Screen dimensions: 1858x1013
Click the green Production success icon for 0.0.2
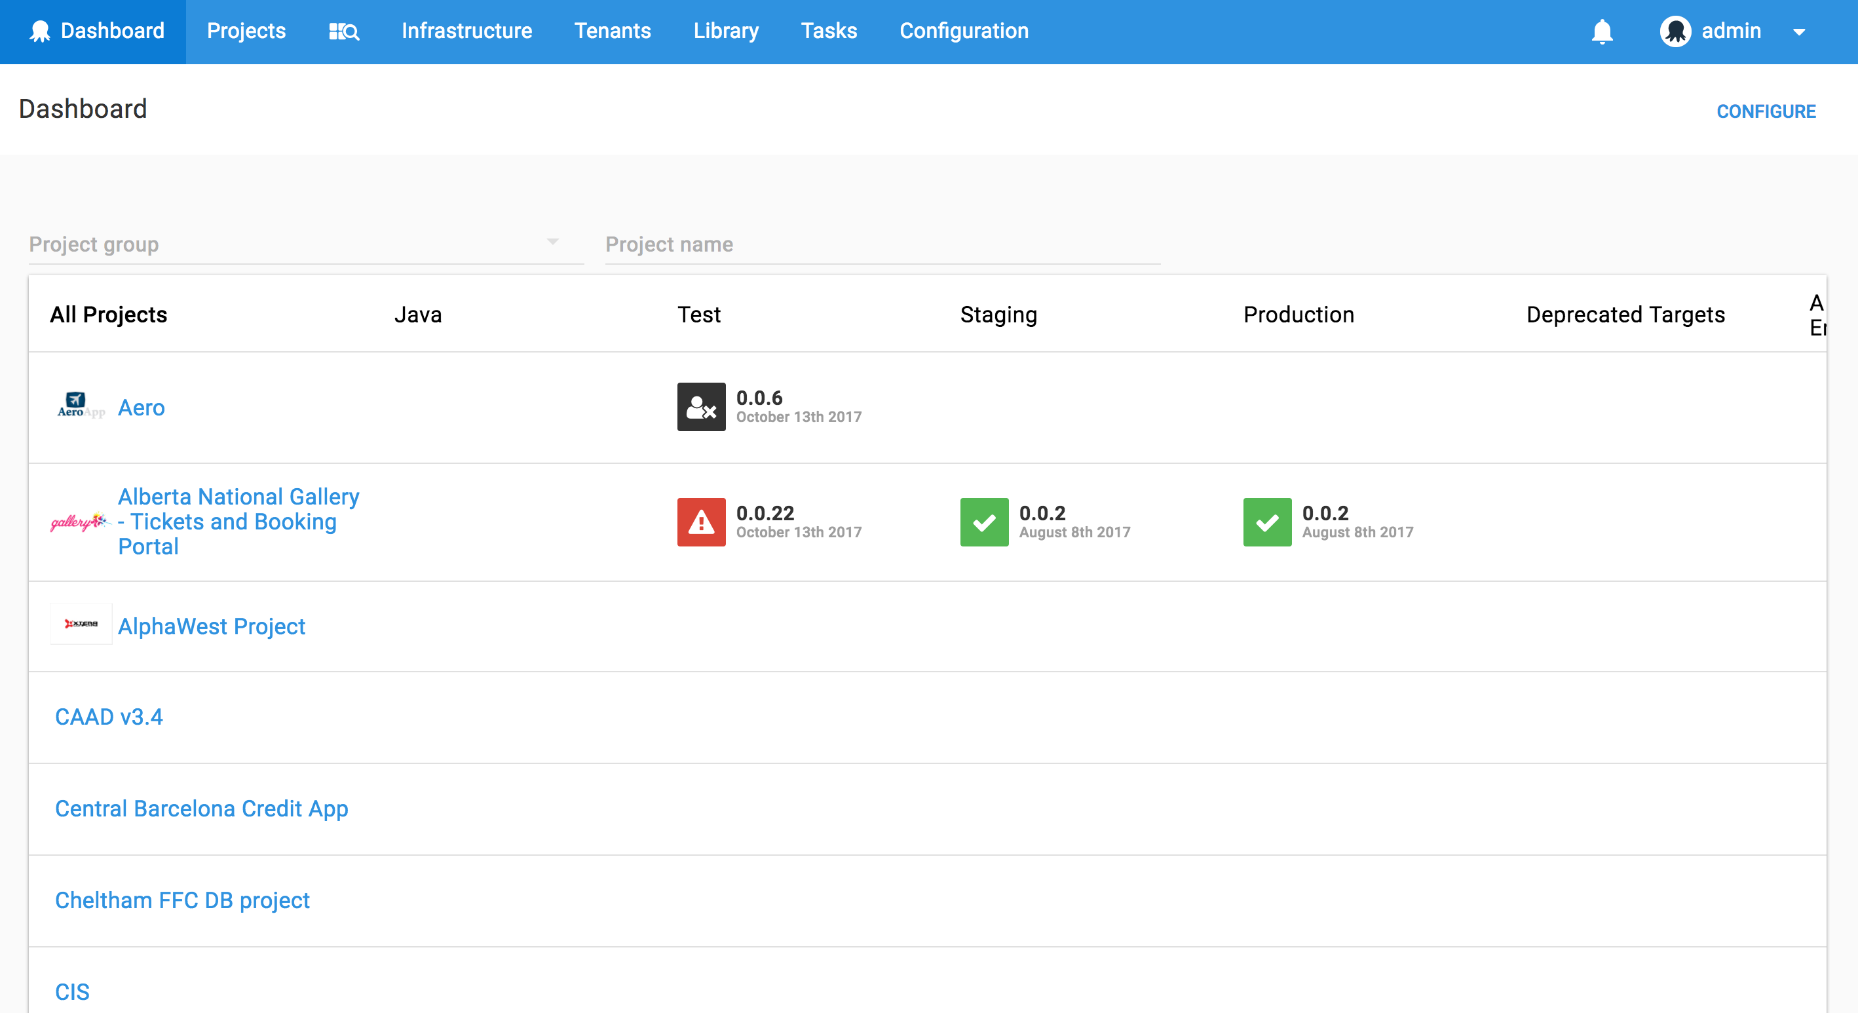[x=1266, y=522]
